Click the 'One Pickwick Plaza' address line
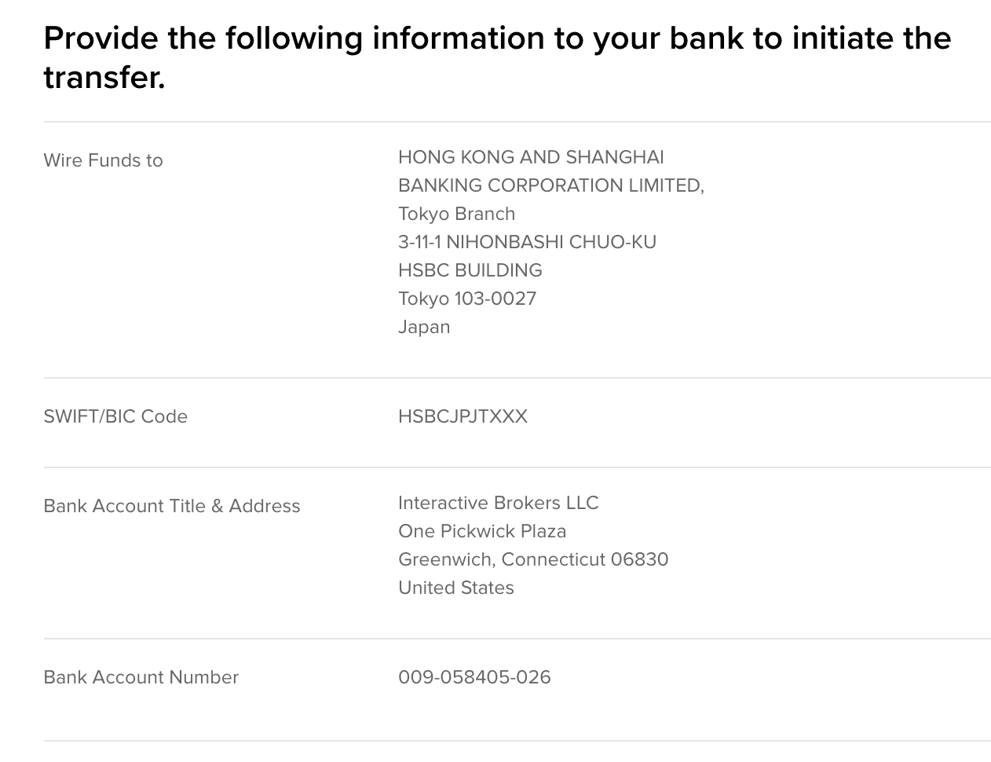Viewport: 991px width, 762px height. pos(482,531)
